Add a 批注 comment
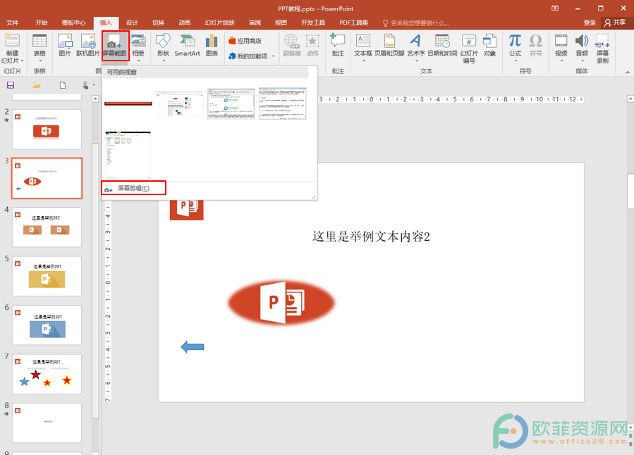 [338, 45]
